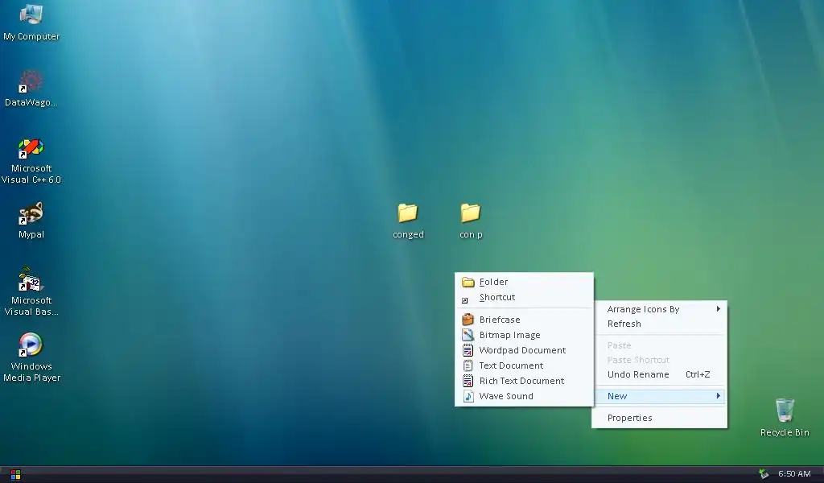Create a new Bitmap Image
The image size is (824, 483).
[524, 335]
